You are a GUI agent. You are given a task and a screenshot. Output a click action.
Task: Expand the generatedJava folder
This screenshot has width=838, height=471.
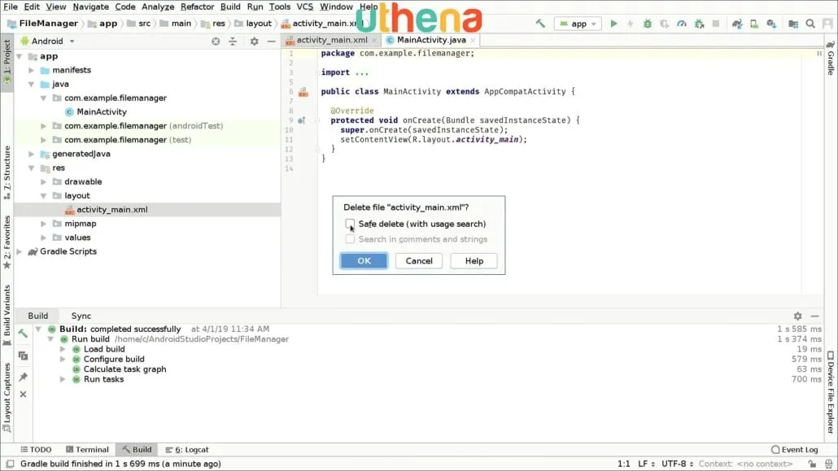point(32,154)
